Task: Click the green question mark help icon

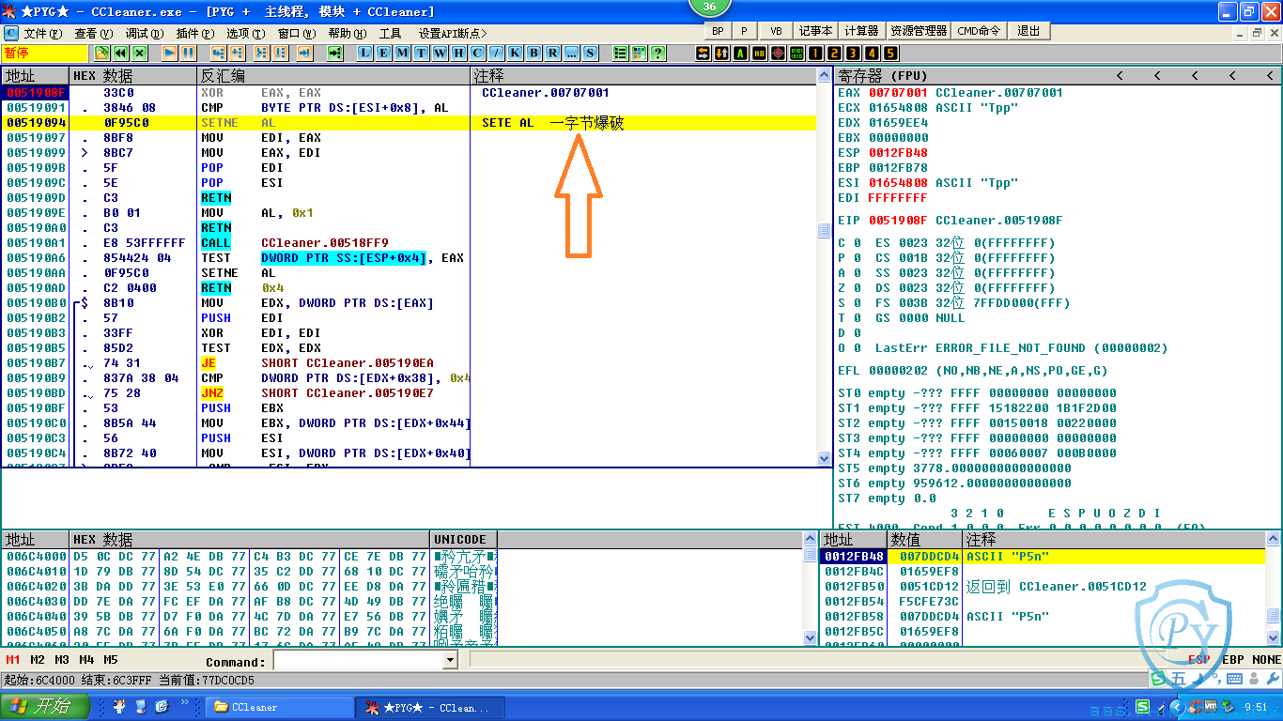Action: [x=657, y=54]
